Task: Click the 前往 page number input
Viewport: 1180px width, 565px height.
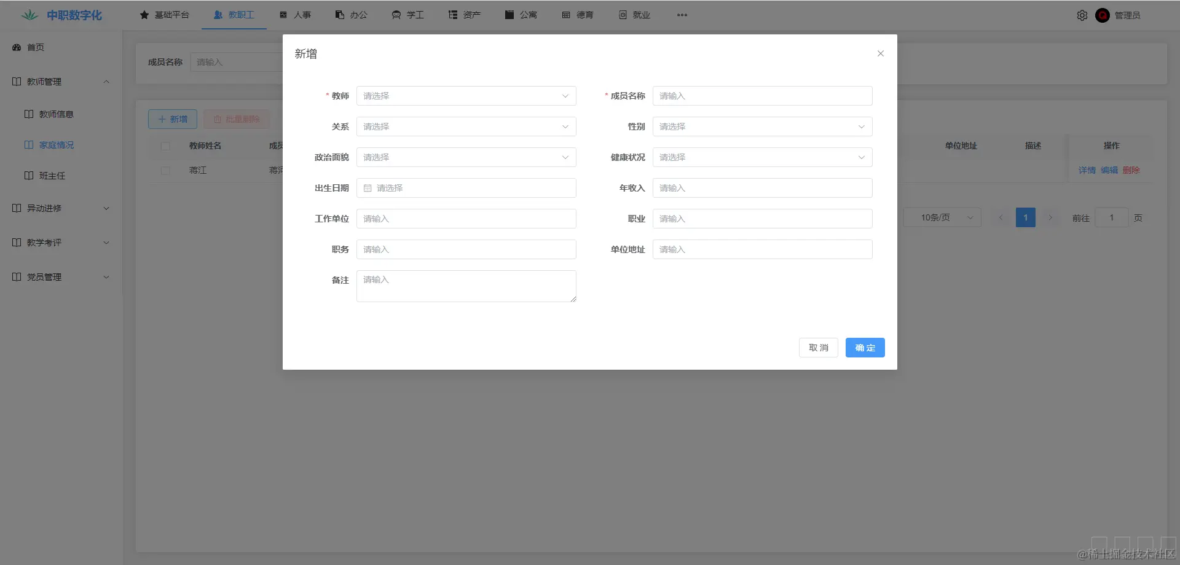Action: coord(1111,217)
